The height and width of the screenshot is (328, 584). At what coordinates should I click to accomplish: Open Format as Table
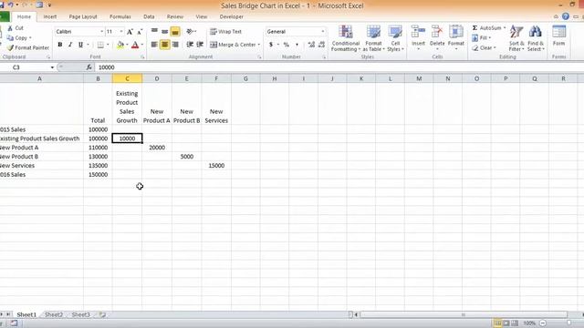tap(373, 38)
